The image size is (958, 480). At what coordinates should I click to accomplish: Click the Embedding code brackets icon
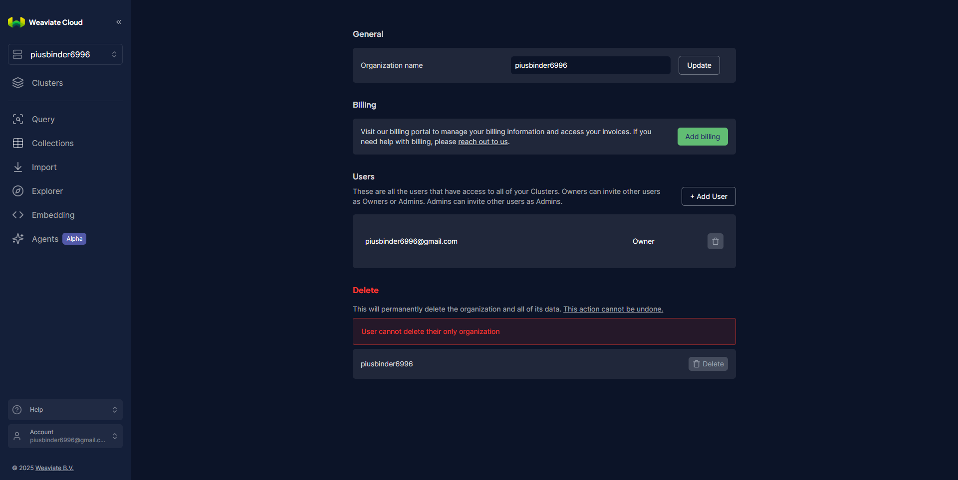point(18,215)
